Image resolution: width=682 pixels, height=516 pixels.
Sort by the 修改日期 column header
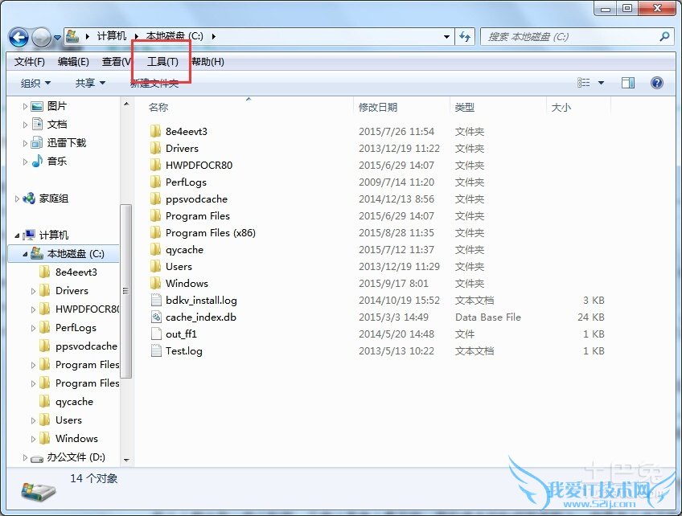[x=378, y=108]
